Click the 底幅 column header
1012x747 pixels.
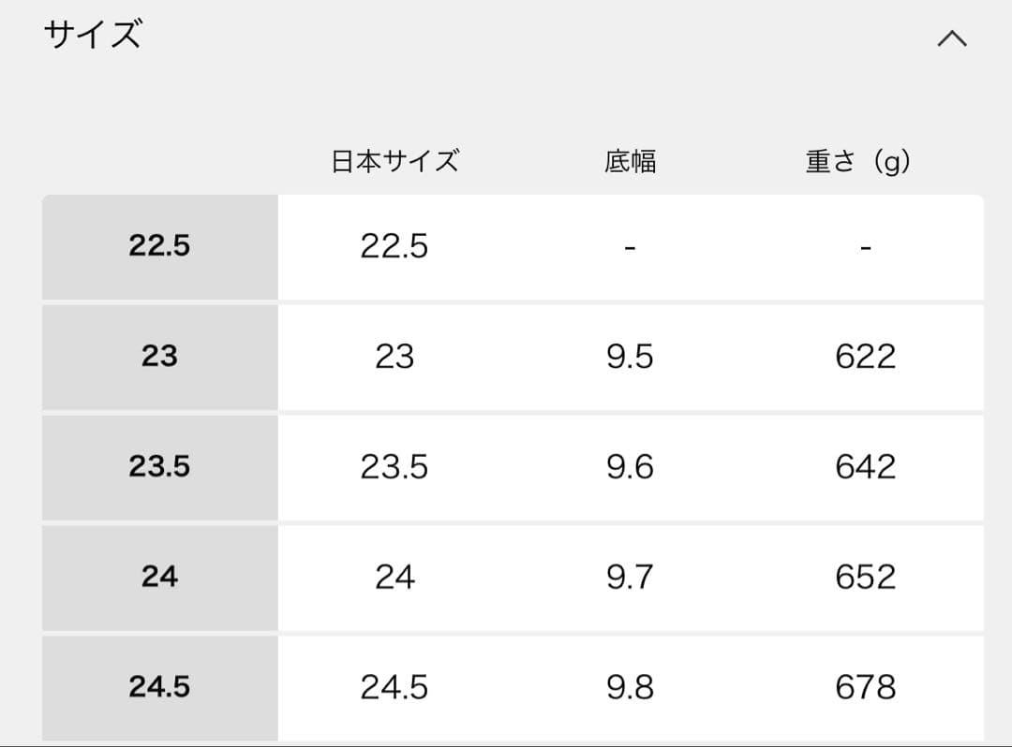point(630,161)
